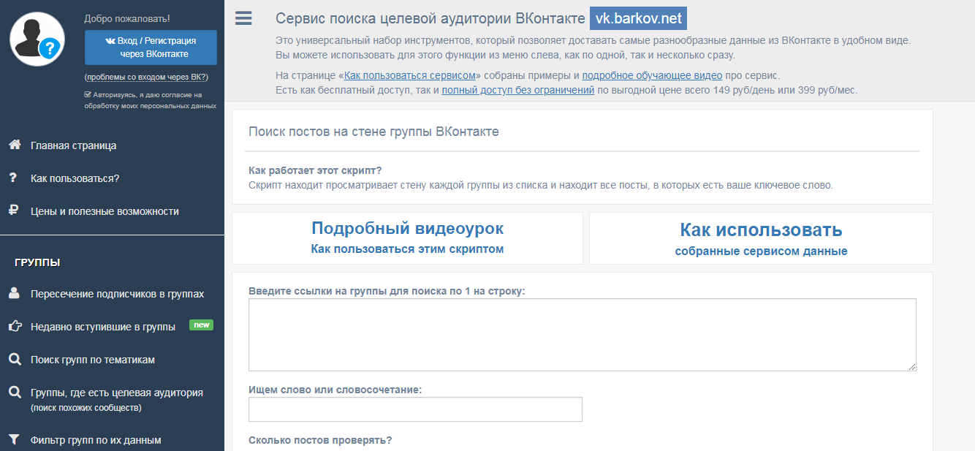The image size is (975, 451).
Task: Follow the подробное обучающее видео link
Action: pyautogui.click(x=652, y=75)
